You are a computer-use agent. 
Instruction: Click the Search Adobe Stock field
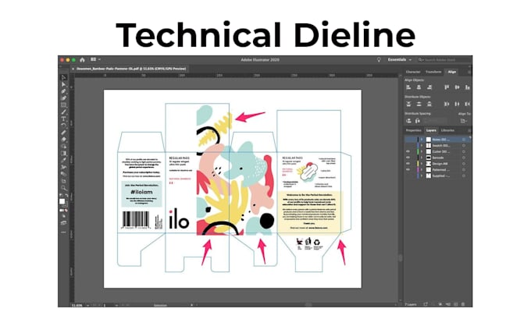(x=444, y=60)
